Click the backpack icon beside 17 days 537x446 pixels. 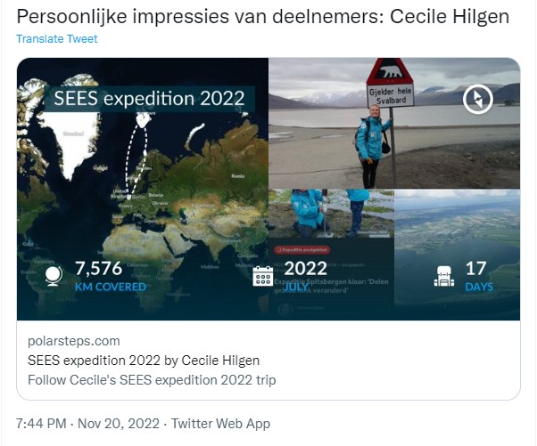443,275
